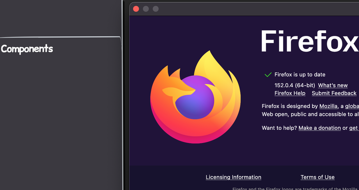Screen dimensions: 359x190
Task: Open the Terms of Use link
Action: (x=317, y=177)
